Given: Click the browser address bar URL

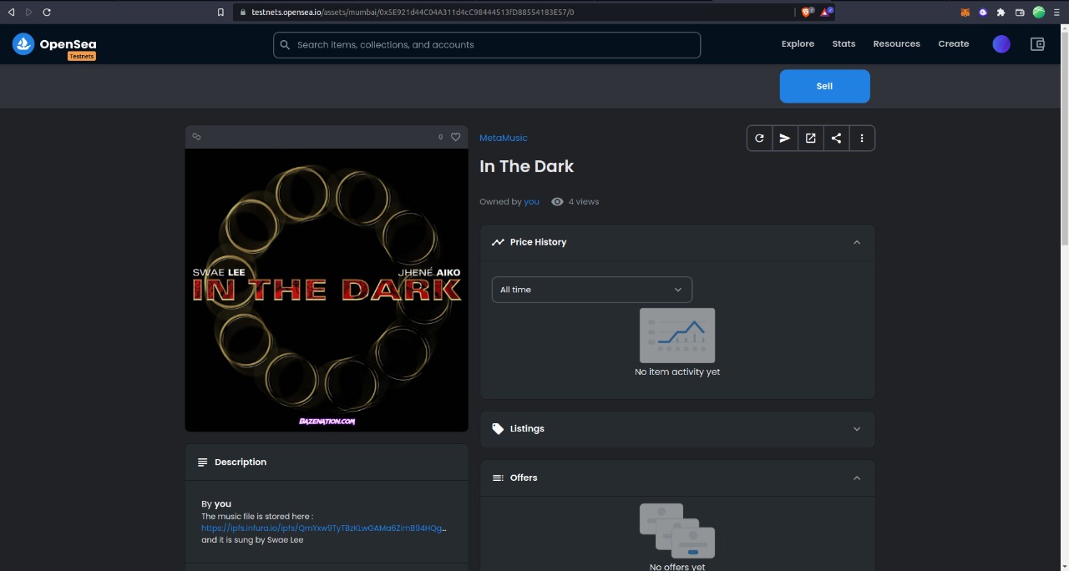Looking at the screenshot, I should pyautogui.click(x=413, y=13).
